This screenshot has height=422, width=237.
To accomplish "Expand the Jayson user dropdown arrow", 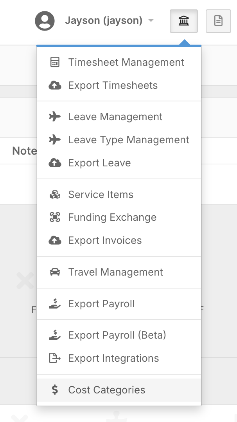I will 151,21.
